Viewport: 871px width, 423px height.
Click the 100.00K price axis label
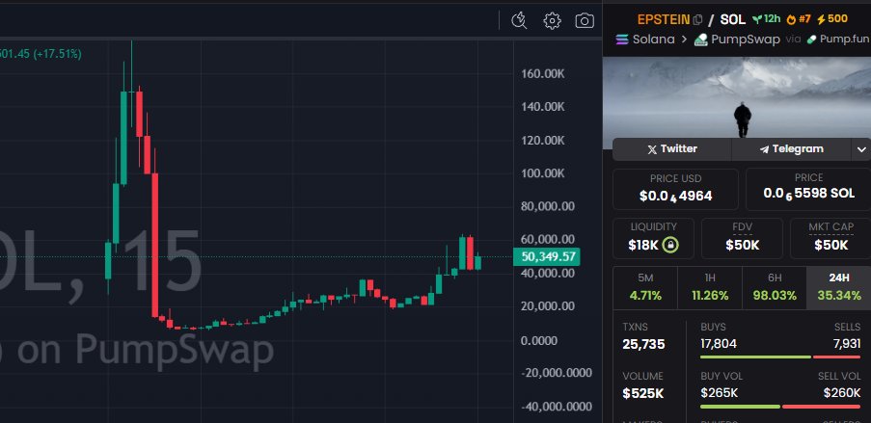pyautogui.click(x=543, y=173)
